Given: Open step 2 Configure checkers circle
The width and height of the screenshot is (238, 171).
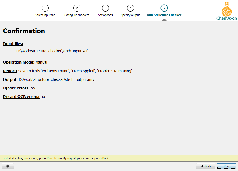Looking at the screenshot, I should pyautogui.click(x=77, y=8).
